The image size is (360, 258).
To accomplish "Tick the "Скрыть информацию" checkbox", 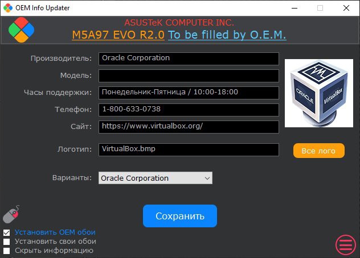I will pos(7,251).
